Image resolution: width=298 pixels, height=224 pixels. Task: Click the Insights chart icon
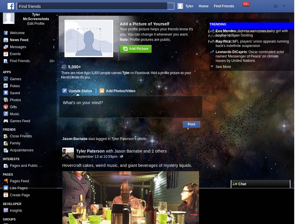tap(6, 210)
